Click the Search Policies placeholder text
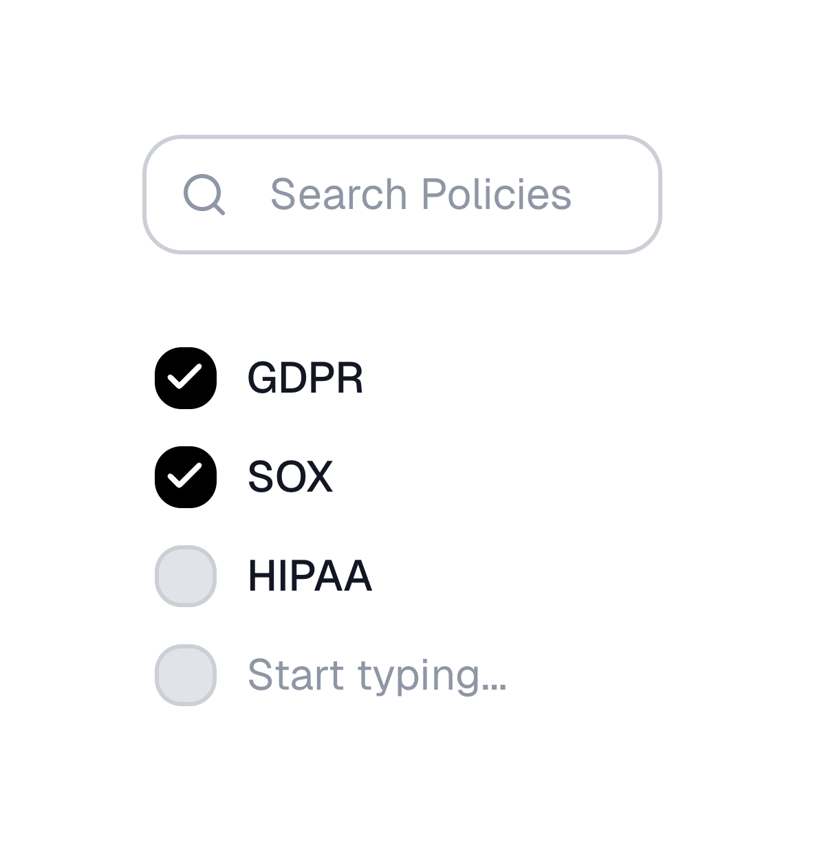The width and height of the screenshot is (824, 843). [421, 195]
